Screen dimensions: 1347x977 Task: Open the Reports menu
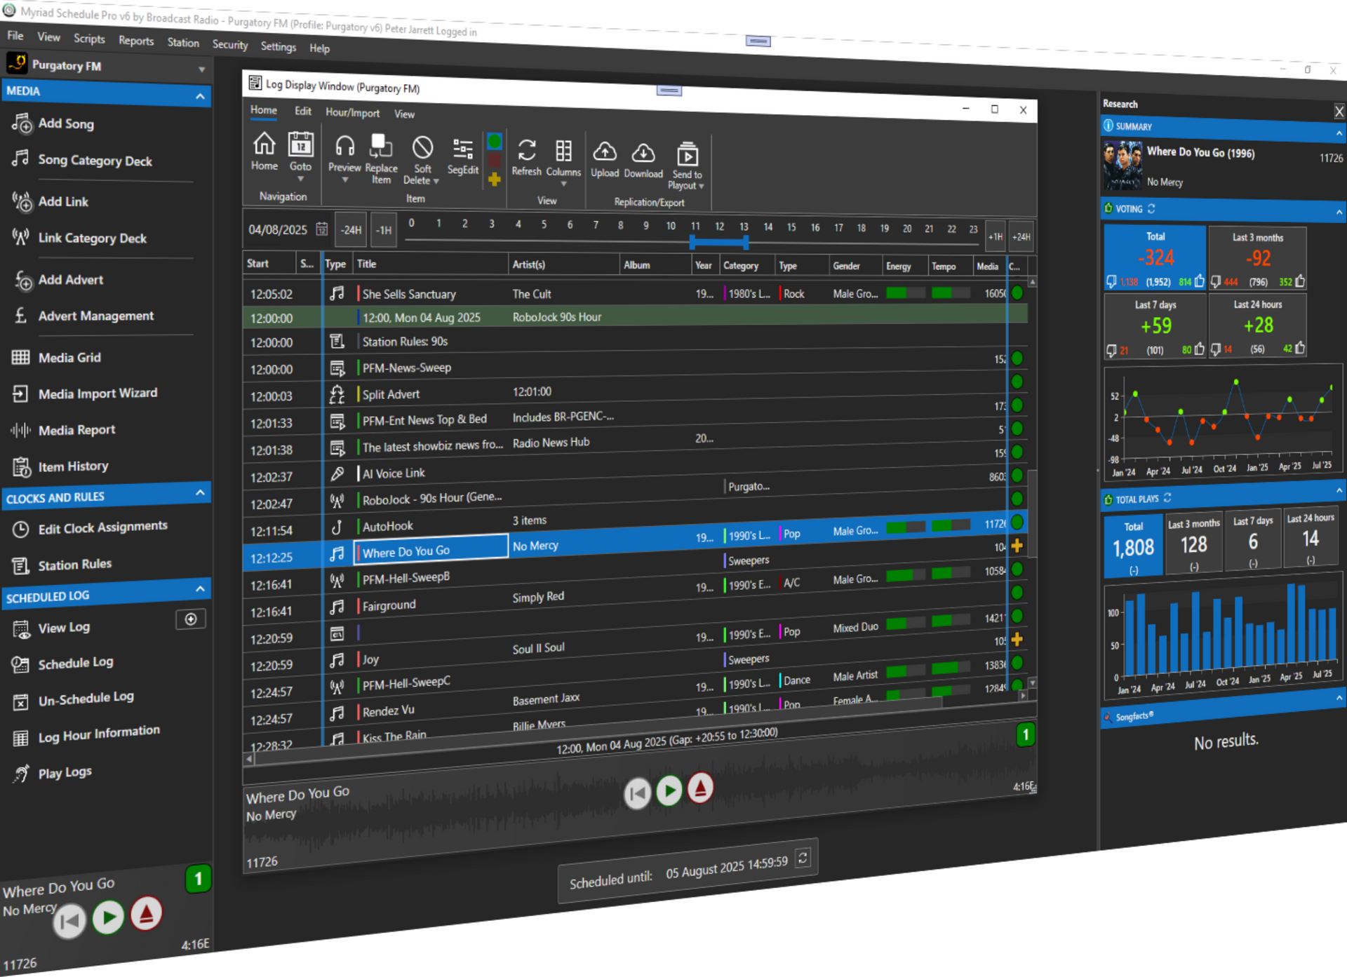[x=135, y=40]
